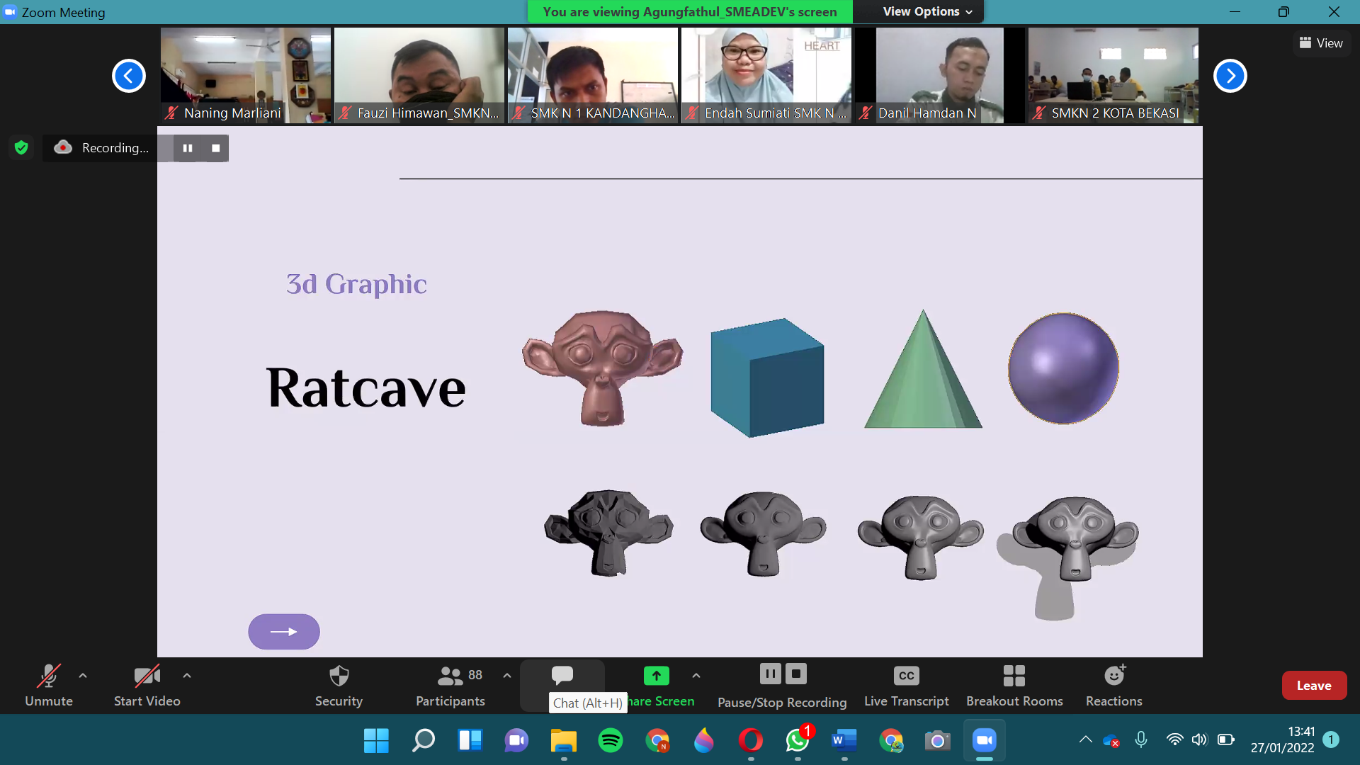
Task: Open the Windows Start menu
Action: tap(376, 741)
